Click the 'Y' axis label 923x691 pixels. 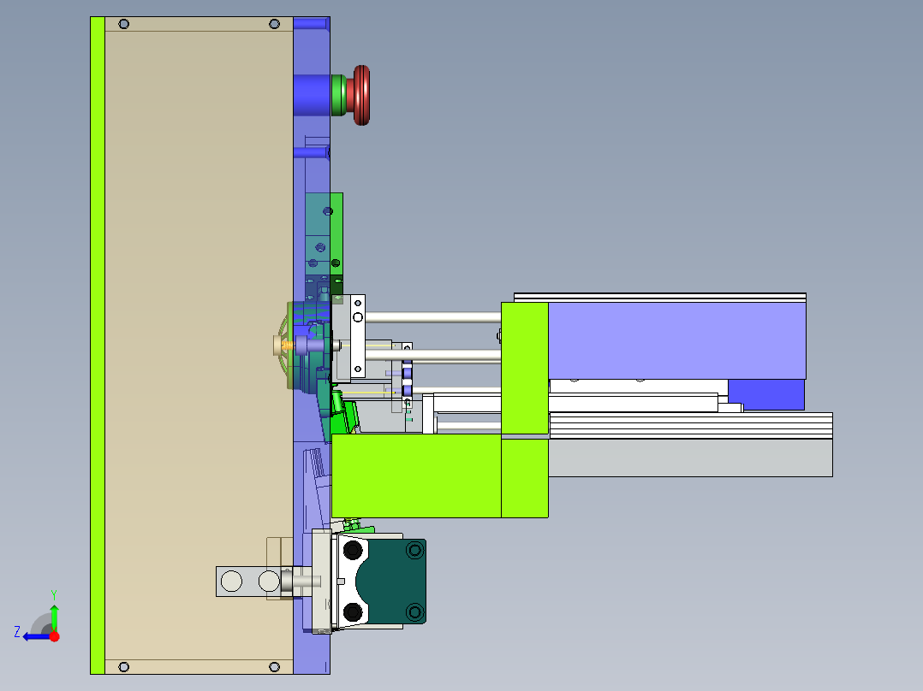tap(54, 595)
